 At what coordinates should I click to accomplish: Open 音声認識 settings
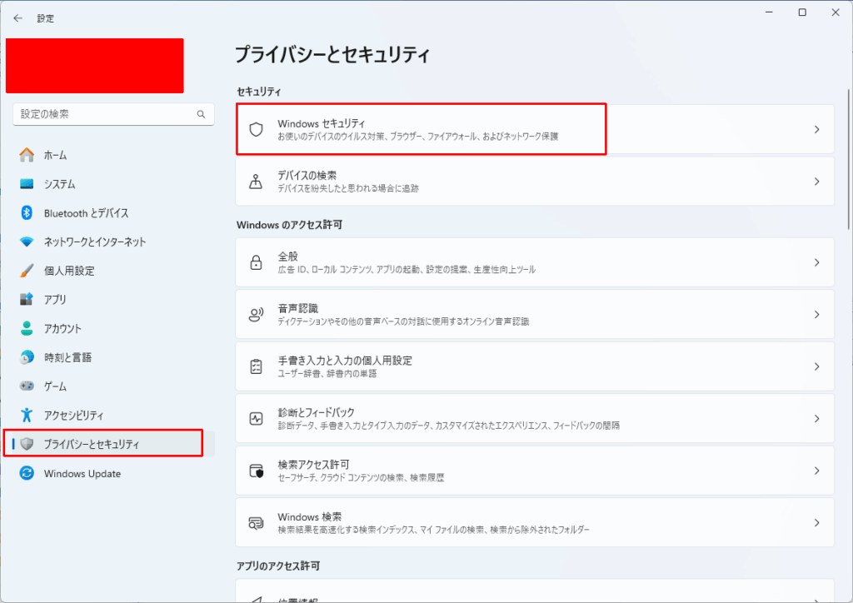(535, 314)
